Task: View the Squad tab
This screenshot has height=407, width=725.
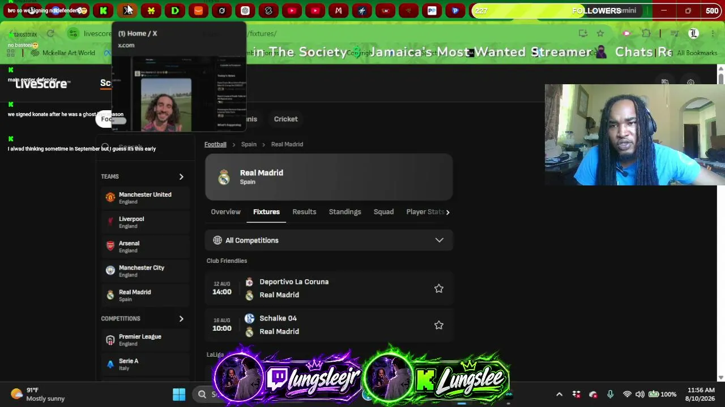Action: tap(383, 212)
